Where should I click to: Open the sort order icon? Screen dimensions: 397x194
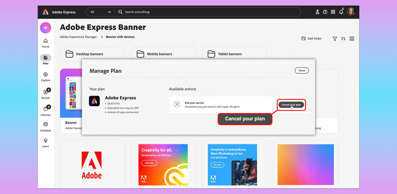343,39
